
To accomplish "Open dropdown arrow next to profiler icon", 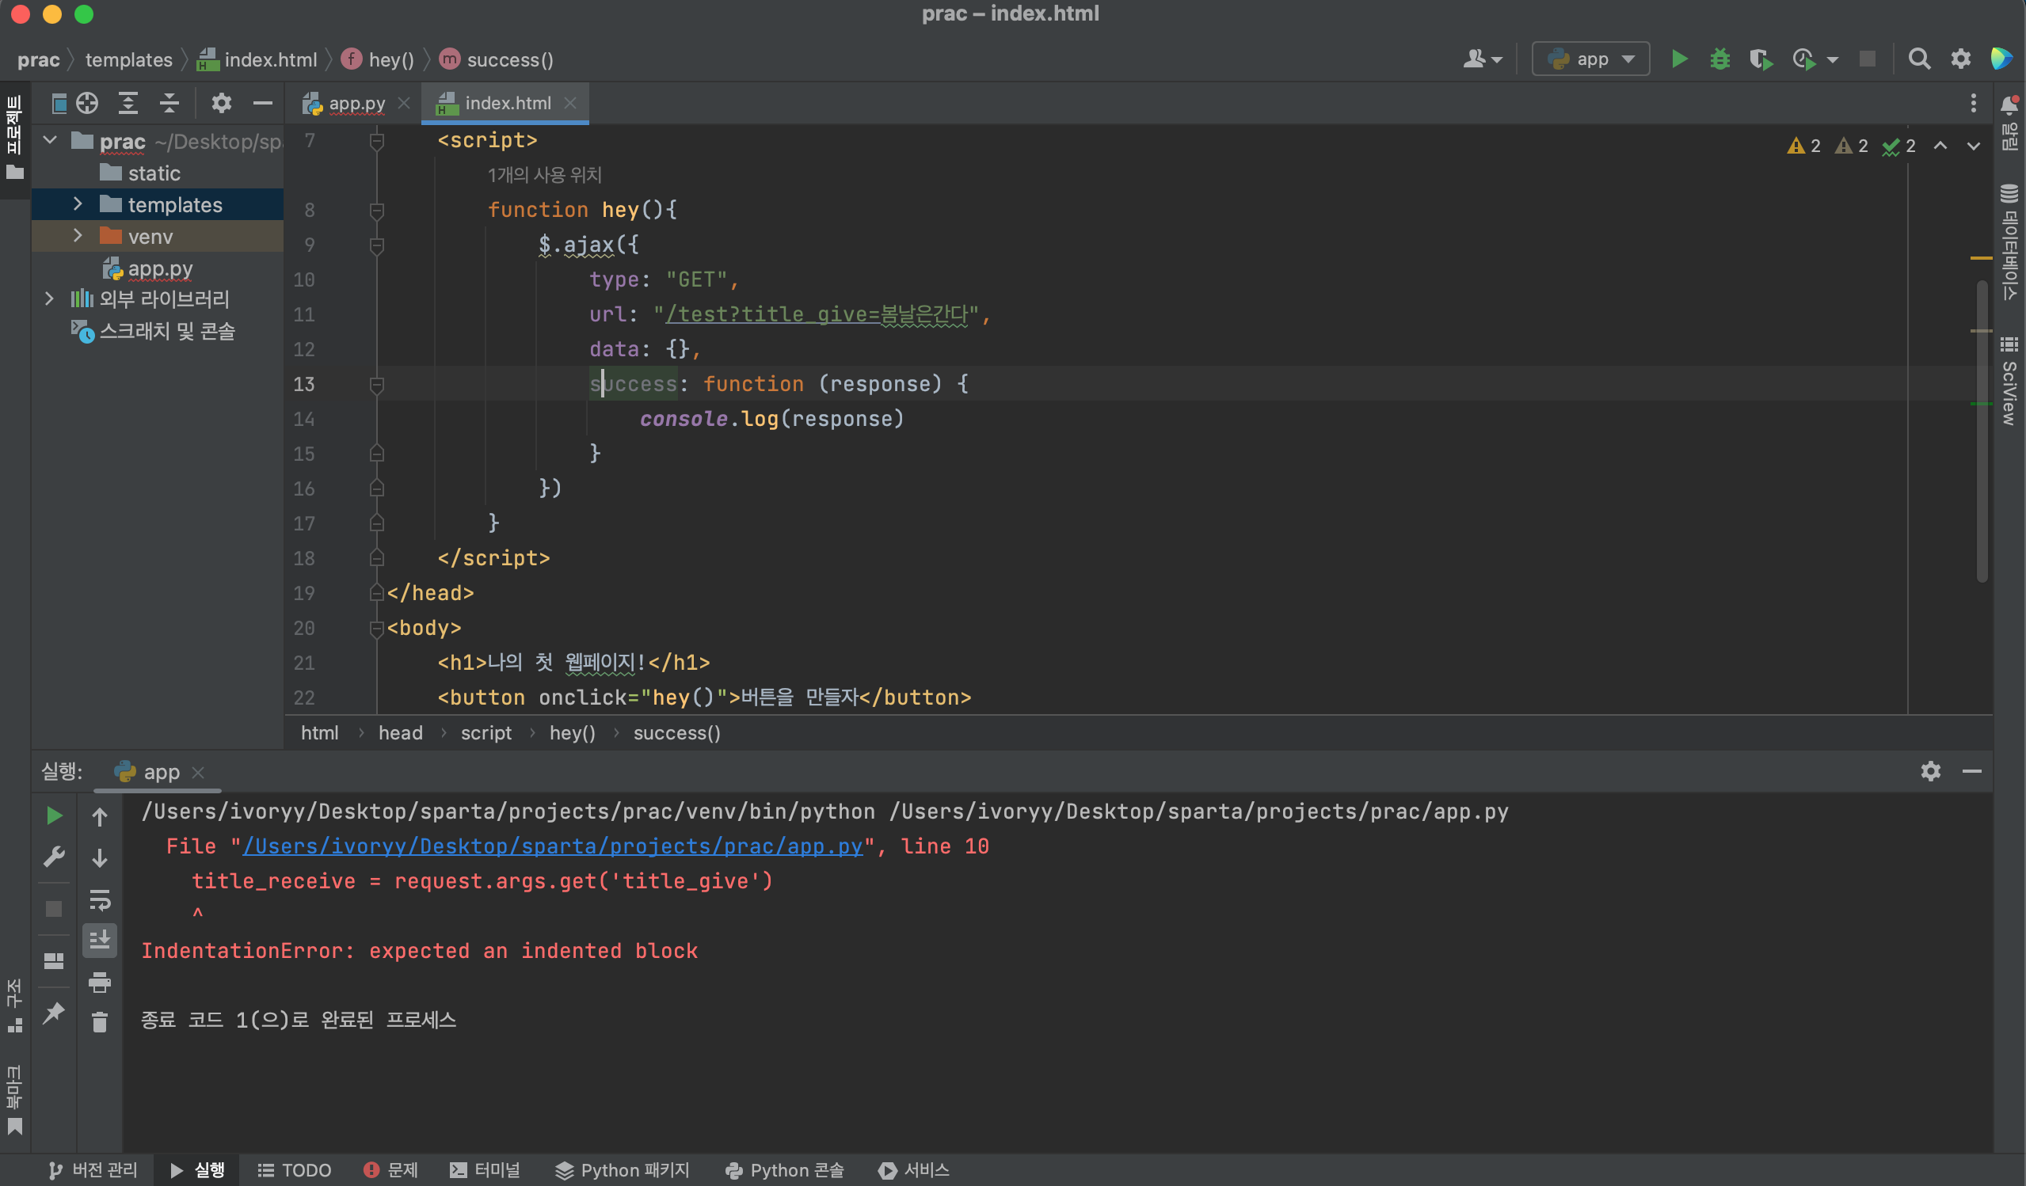I will tap(1832, 60).
